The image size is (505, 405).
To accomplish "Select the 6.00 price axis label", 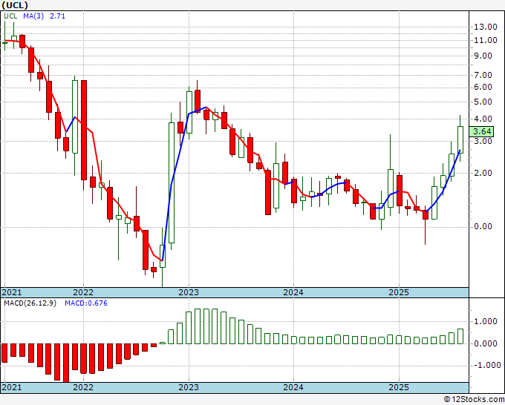I will 483,88.
